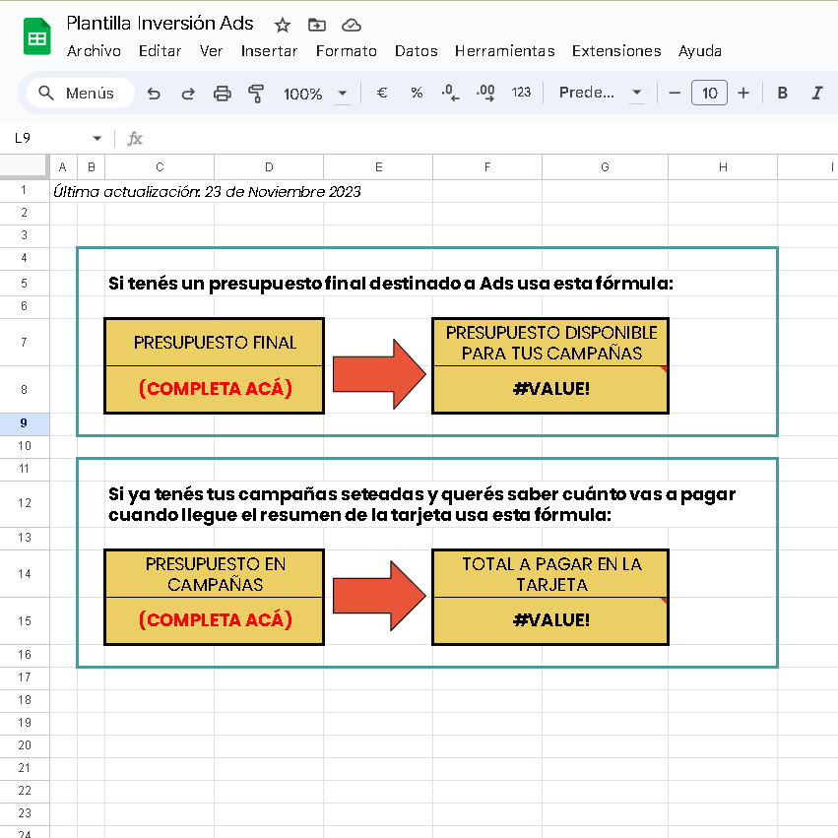Image resolution: width=838 pixels, height=838 pixels.
Task: Select the Name box showing L9
Action: [51, 139]
